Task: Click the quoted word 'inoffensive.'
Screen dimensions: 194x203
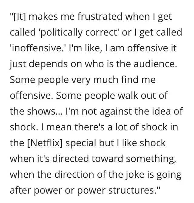Action: pos(38,48)
